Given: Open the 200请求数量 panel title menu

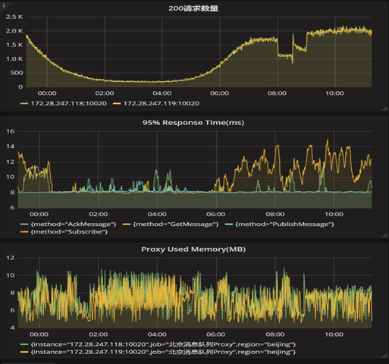Looking at the screenshot, I should point(193,8).
